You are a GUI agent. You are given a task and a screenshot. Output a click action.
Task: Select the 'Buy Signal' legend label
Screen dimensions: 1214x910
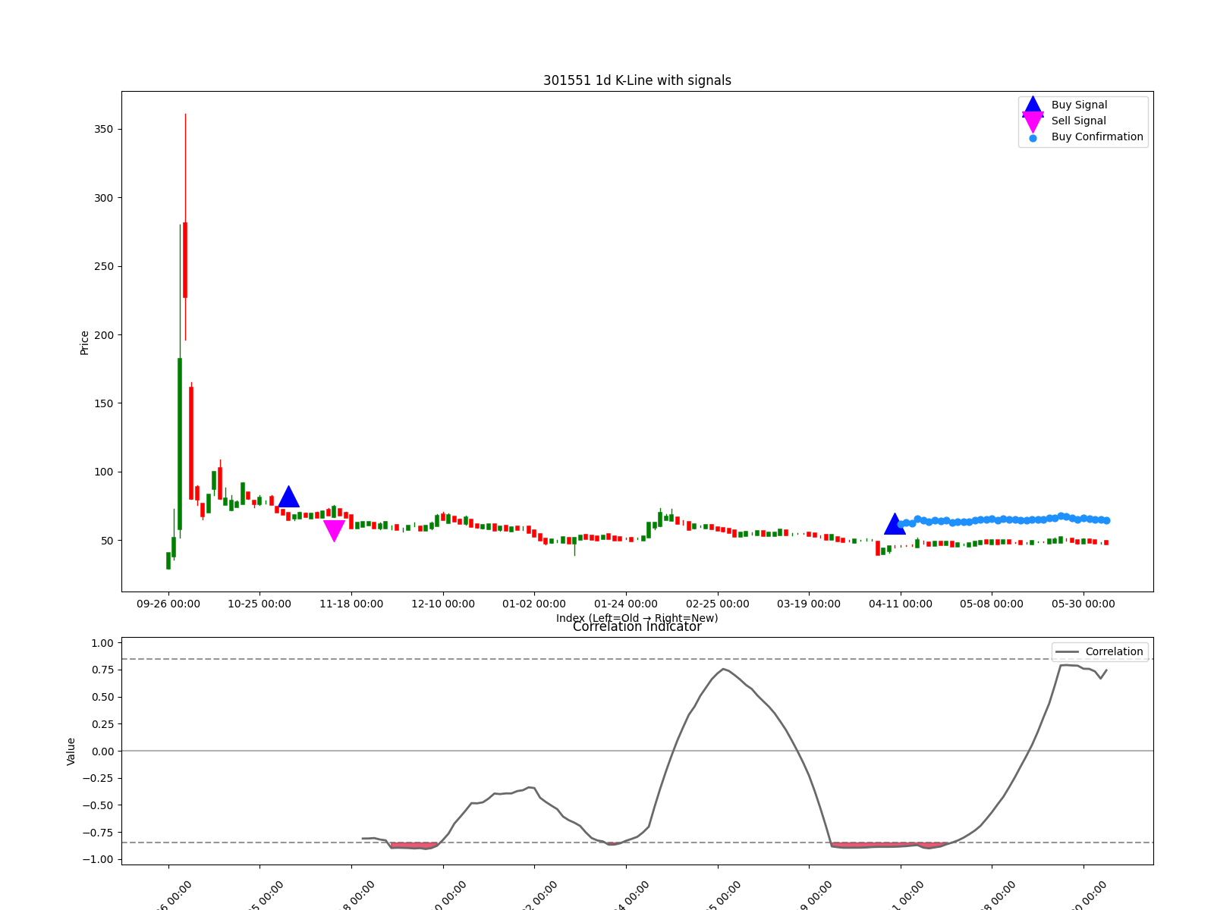click(1079, 105)
